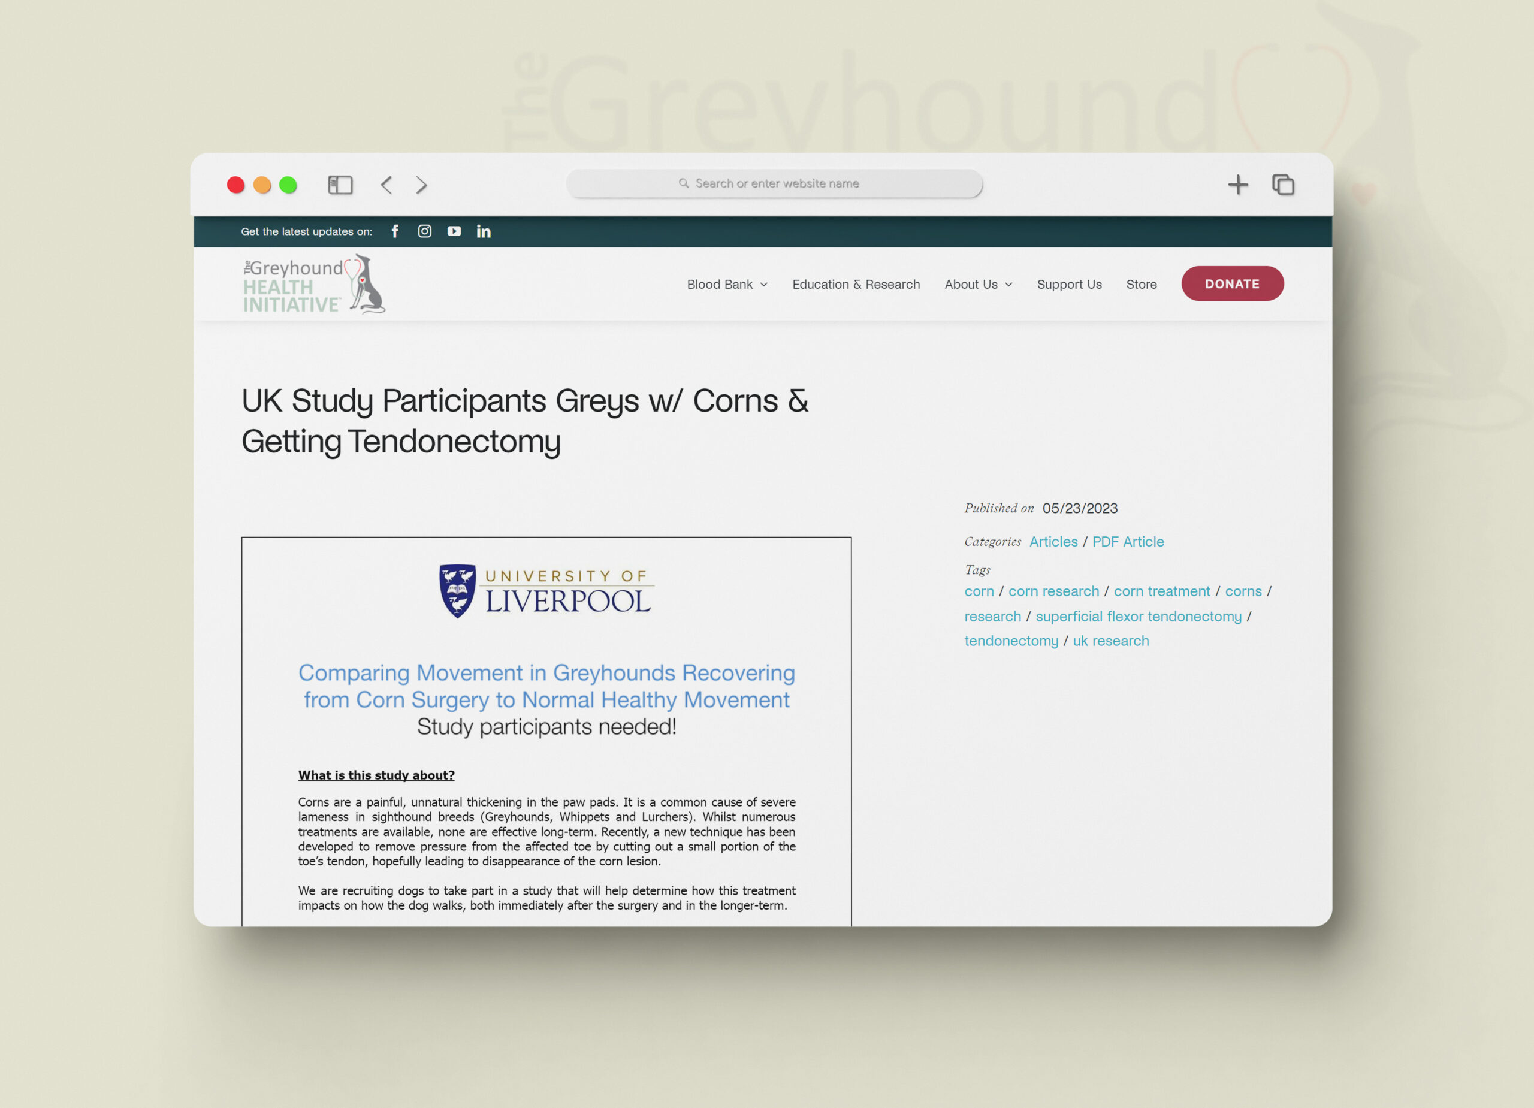Viewport: 1534px width, 1108px height.
Task: Open the University of Liverpool PDF preview
Action: pos(546,730)
